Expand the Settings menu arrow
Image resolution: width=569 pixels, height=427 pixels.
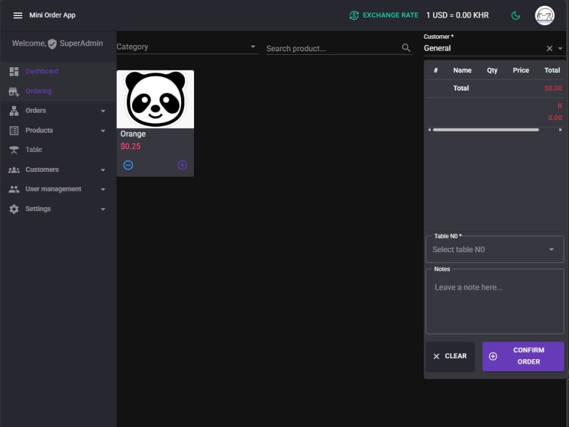103,209
